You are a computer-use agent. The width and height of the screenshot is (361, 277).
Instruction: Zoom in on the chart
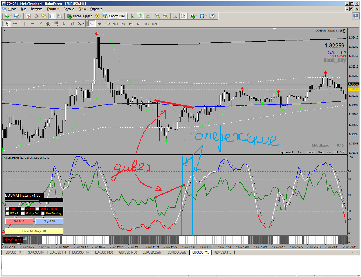pyautogui.click(x=158, y=16)
